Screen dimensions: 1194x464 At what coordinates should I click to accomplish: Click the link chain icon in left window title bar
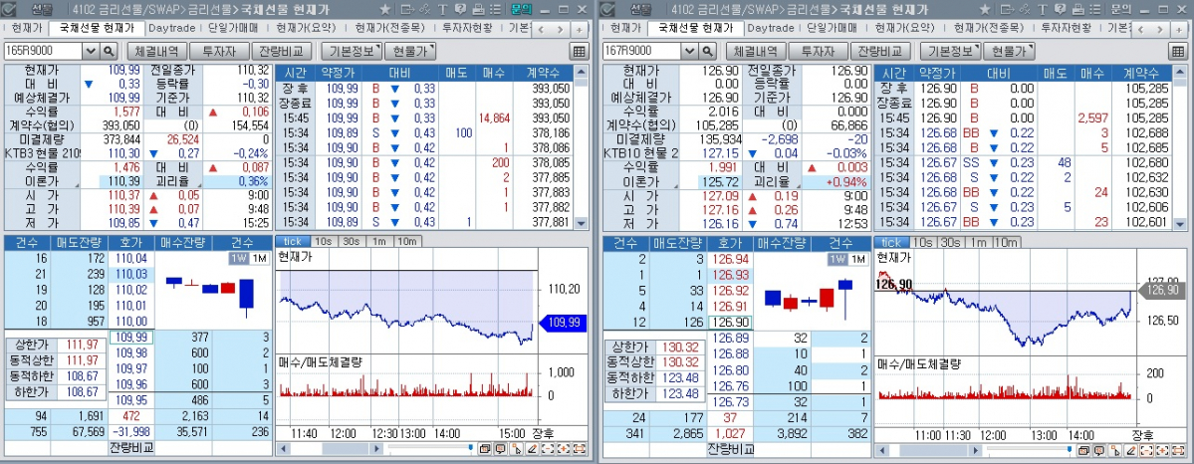(x=424, y=10)
